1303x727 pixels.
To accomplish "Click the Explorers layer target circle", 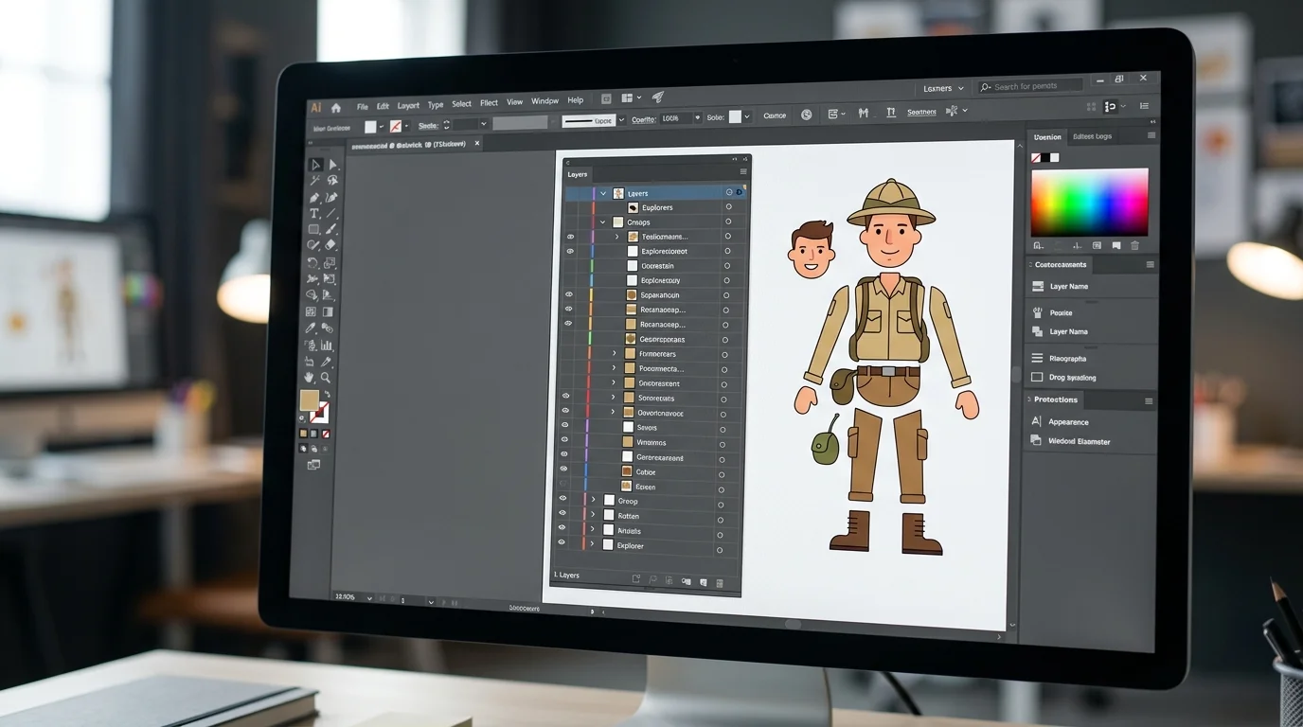I will [x=728, y=207].
